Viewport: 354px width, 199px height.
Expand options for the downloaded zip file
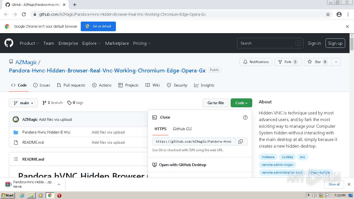coord(59,184)
